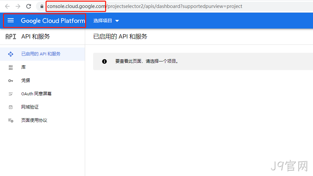
Task: Click the browser forward arrow
Action: (18, 6)
